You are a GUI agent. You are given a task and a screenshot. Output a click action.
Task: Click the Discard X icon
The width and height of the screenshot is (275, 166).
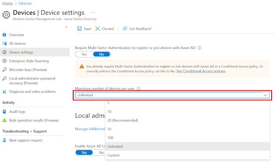pos(98,28)
